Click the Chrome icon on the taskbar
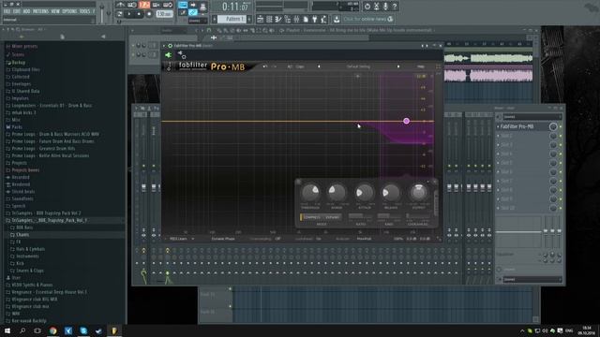600x337 pixels. click(52, 330)
